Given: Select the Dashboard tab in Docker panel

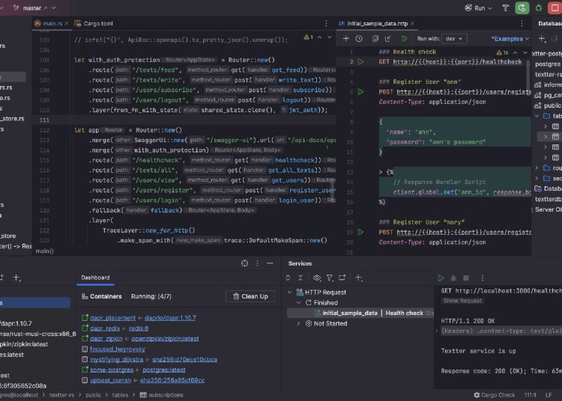Looking at the screenshot, I should coord(95,278).
